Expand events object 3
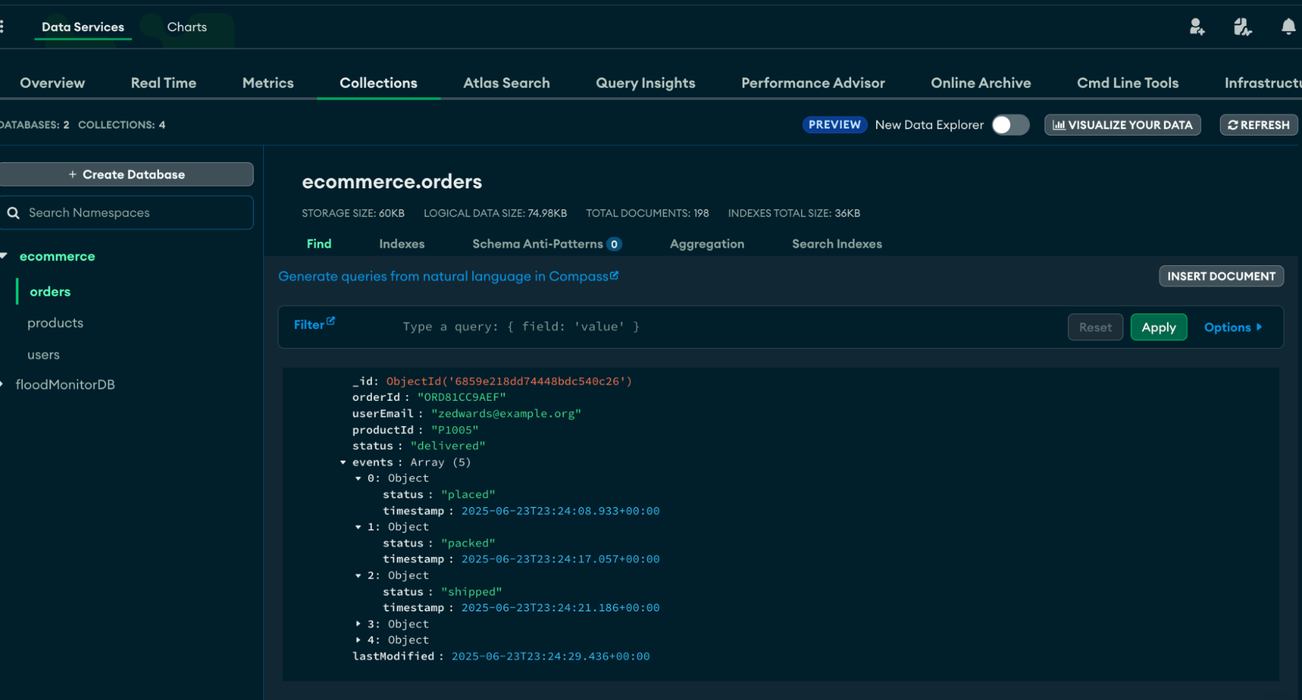Viewport: 1302px width, 700px height. coord(358,624)
